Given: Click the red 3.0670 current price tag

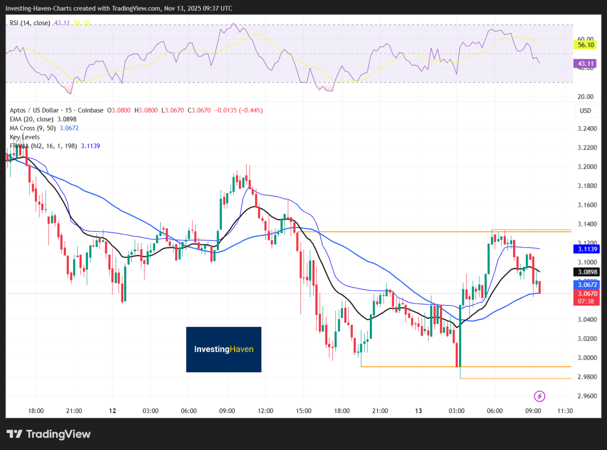Looking at the screenshot, I should coord(586,294).
